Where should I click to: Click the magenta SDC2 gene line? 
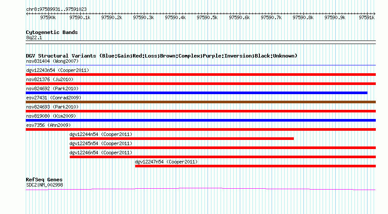[201, 189]
